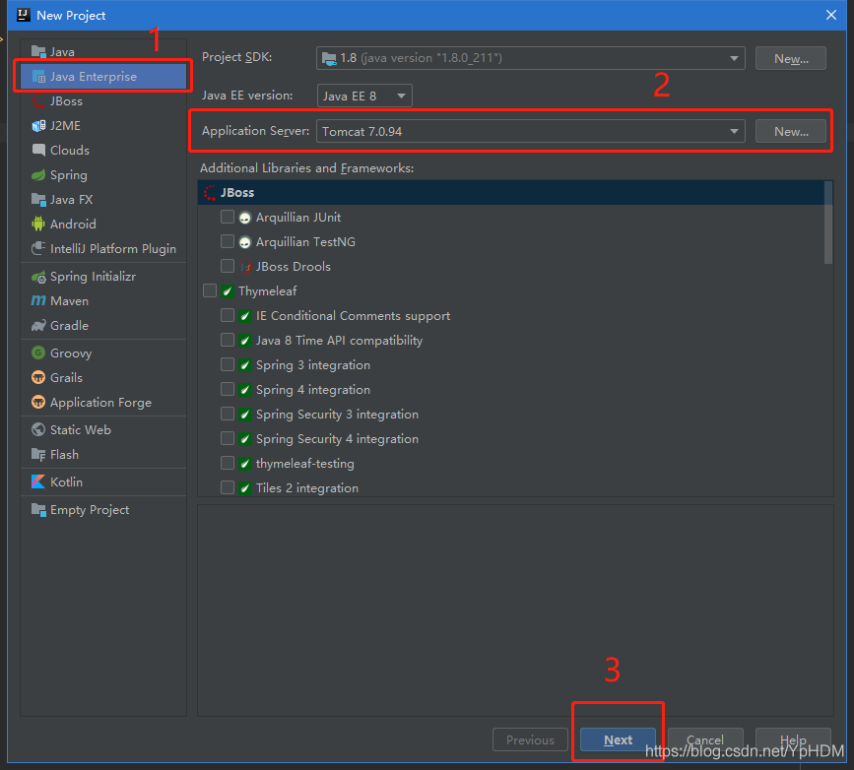Viewport: 854px width, 770px height.
Task: Select the JBoss header row in frameworks list
Action: point(511,193)
